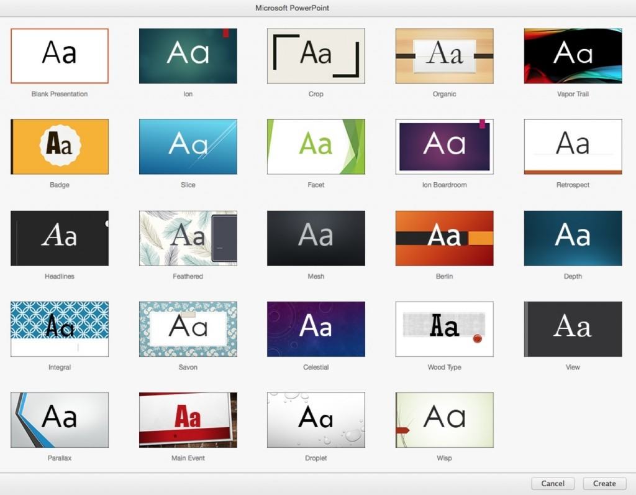Pick the Wood Type theme thumbnail
This screenshot has height=495, width=636.
click(445, 330)
